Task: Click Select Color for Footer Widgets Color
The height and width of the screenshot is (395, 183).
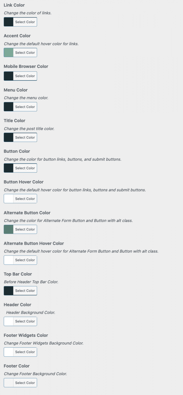Action: 25,352
